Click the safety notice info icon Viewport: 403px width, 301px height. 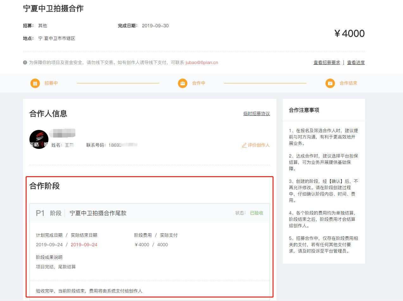(25, 62)
